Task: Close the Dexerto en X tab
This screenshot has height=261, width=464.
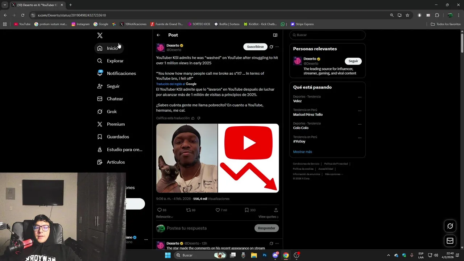Action: click(x=62, y=5)
